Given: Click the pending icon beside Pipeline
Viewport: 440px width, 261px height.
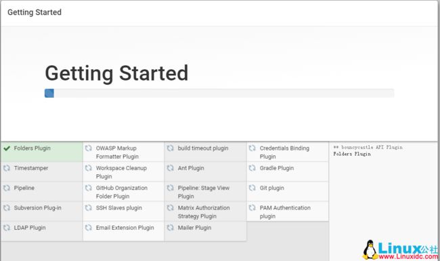Looking at the screenshot, I should 7,188.
